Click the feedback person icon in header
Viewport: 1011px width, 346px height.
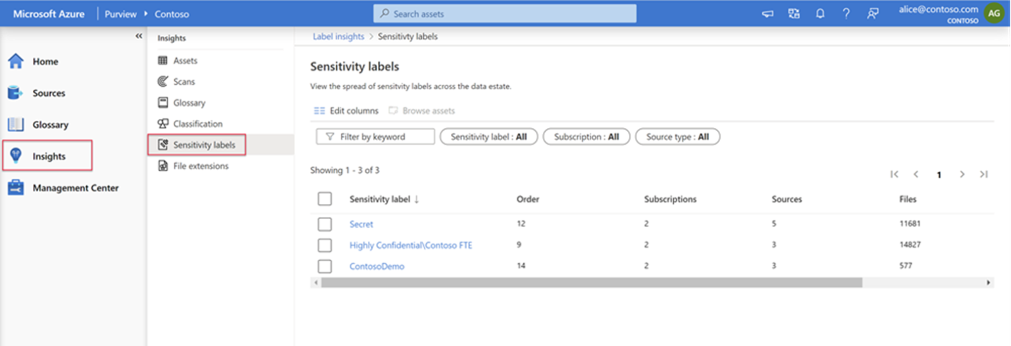tap(873, 14)
